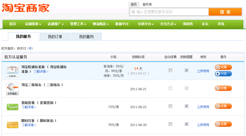Expand the 店铺装修 dropdown menu
This screenshot has width=246, height=136.
(33, 24)
